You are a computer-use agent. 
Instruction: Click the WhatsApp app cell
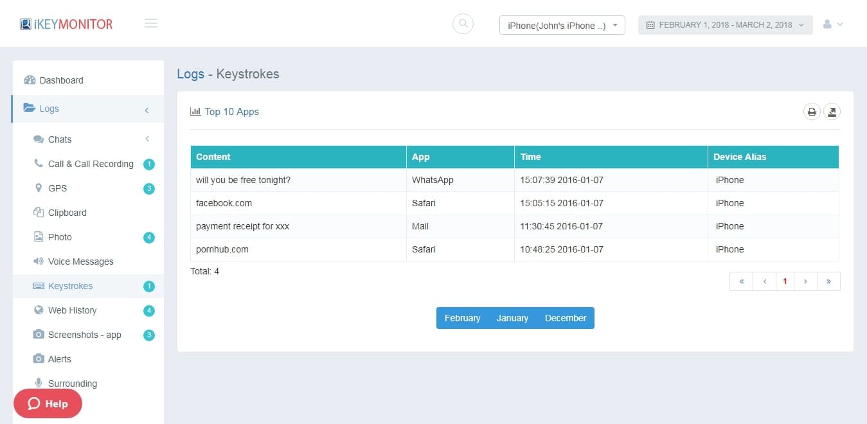[460, 180]
